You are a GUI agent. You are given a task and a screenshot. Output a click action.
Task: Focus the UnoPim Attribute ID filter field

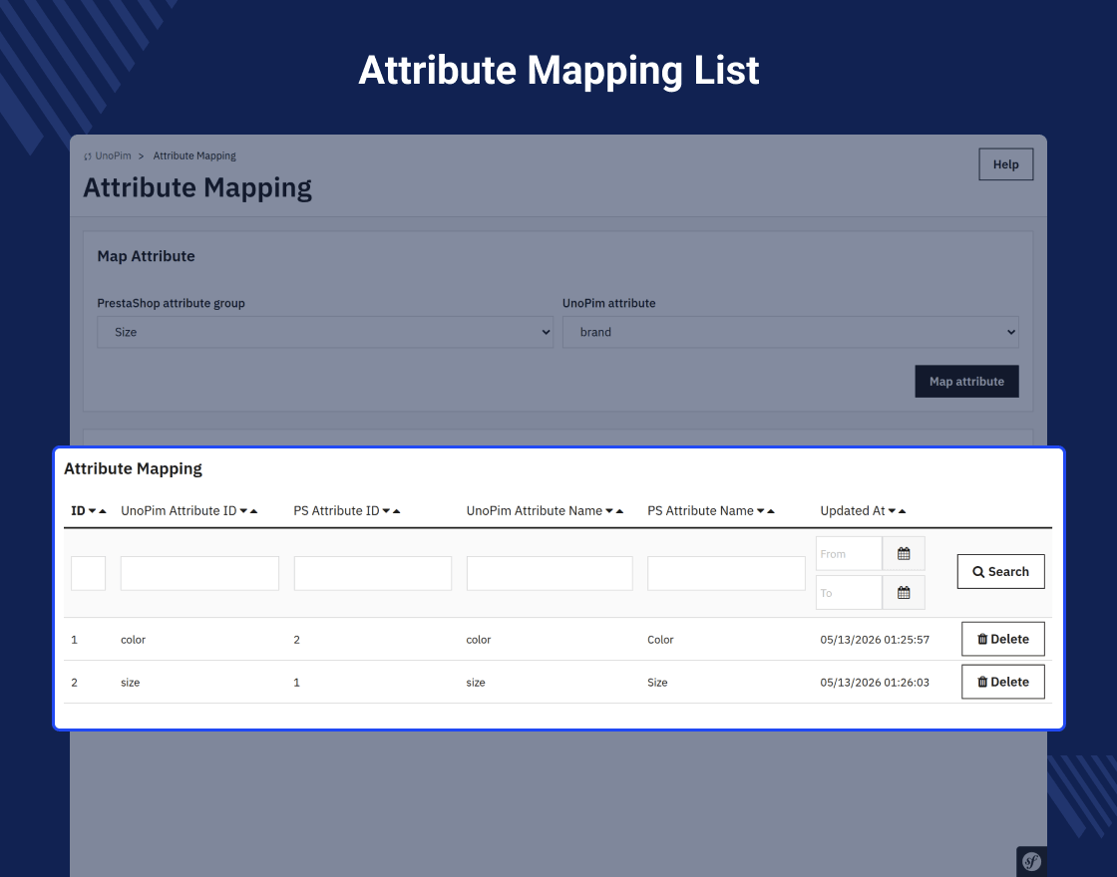199,573
